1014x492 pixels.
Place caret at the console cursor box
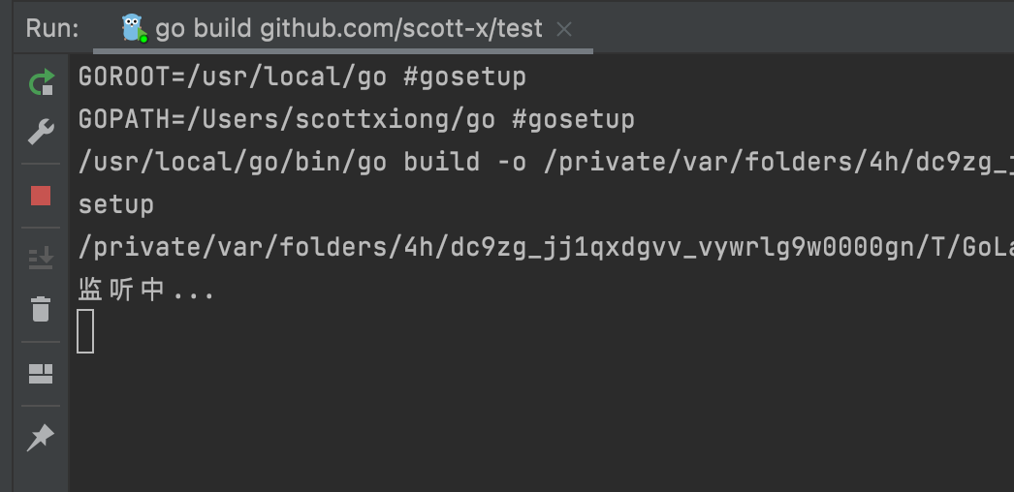click(x=85, y=331)
